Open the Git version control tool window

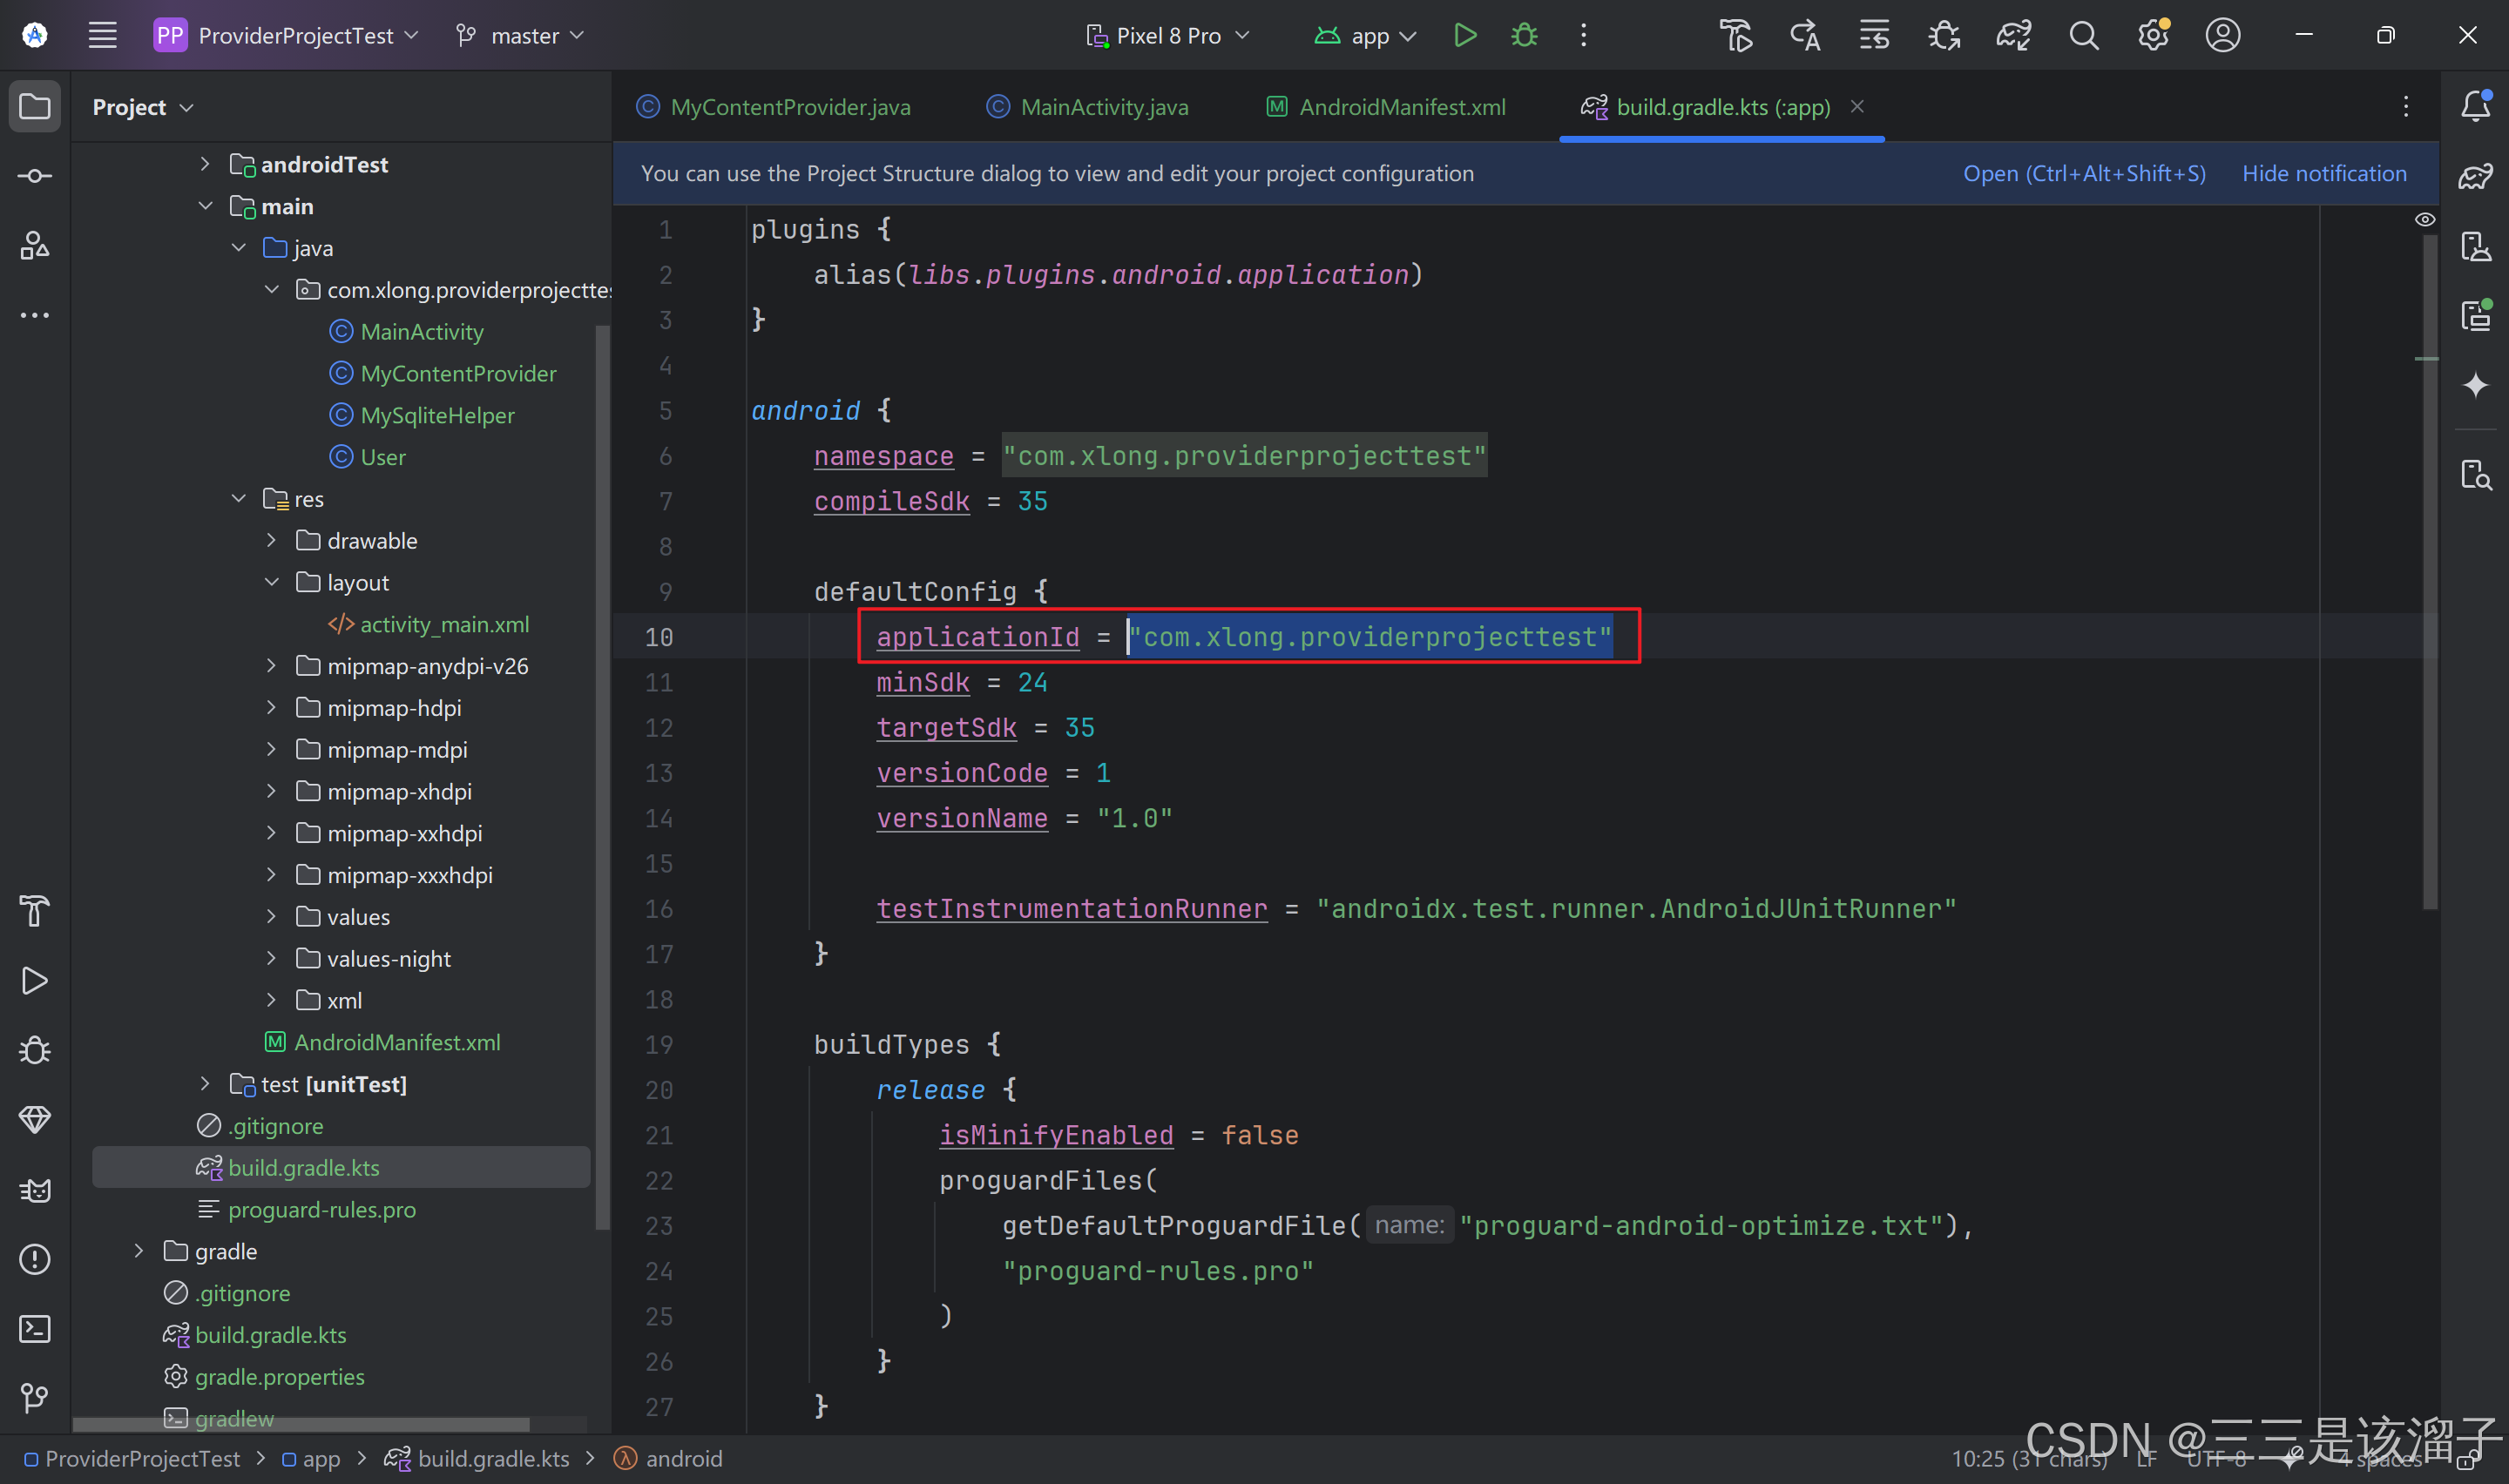pos(35,1398)
